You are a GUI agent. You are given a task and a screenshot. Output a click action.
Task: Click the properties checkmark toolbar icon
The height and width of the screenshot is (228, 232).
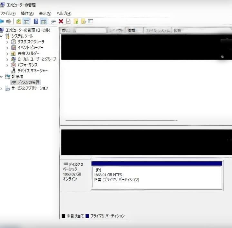tap(68, 21)
